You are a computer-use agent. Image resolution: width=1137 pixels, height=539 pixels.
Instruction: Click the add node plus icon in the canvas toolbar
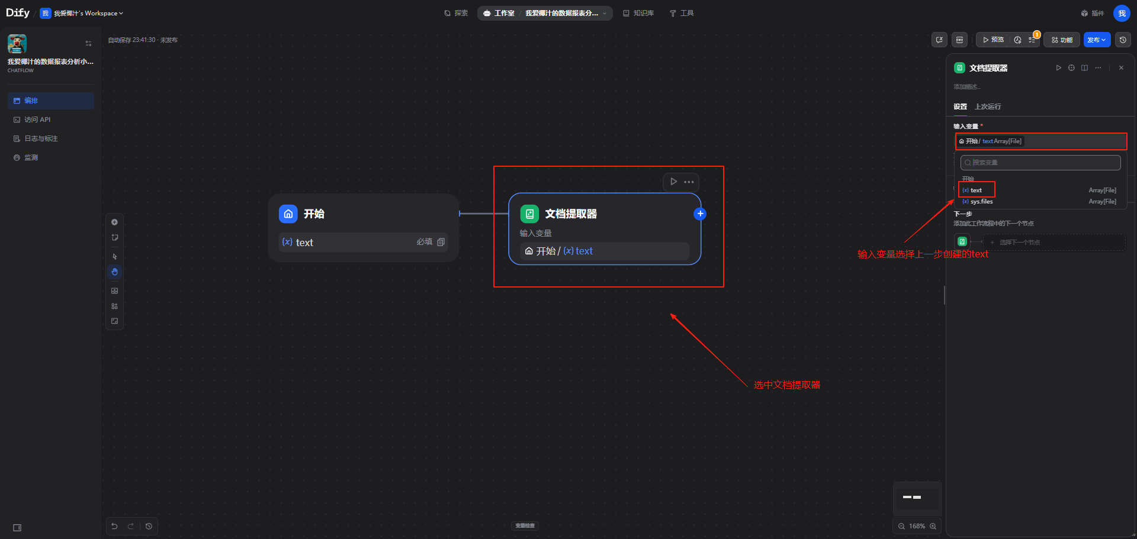pyautogui.click(x=115, y=222)
